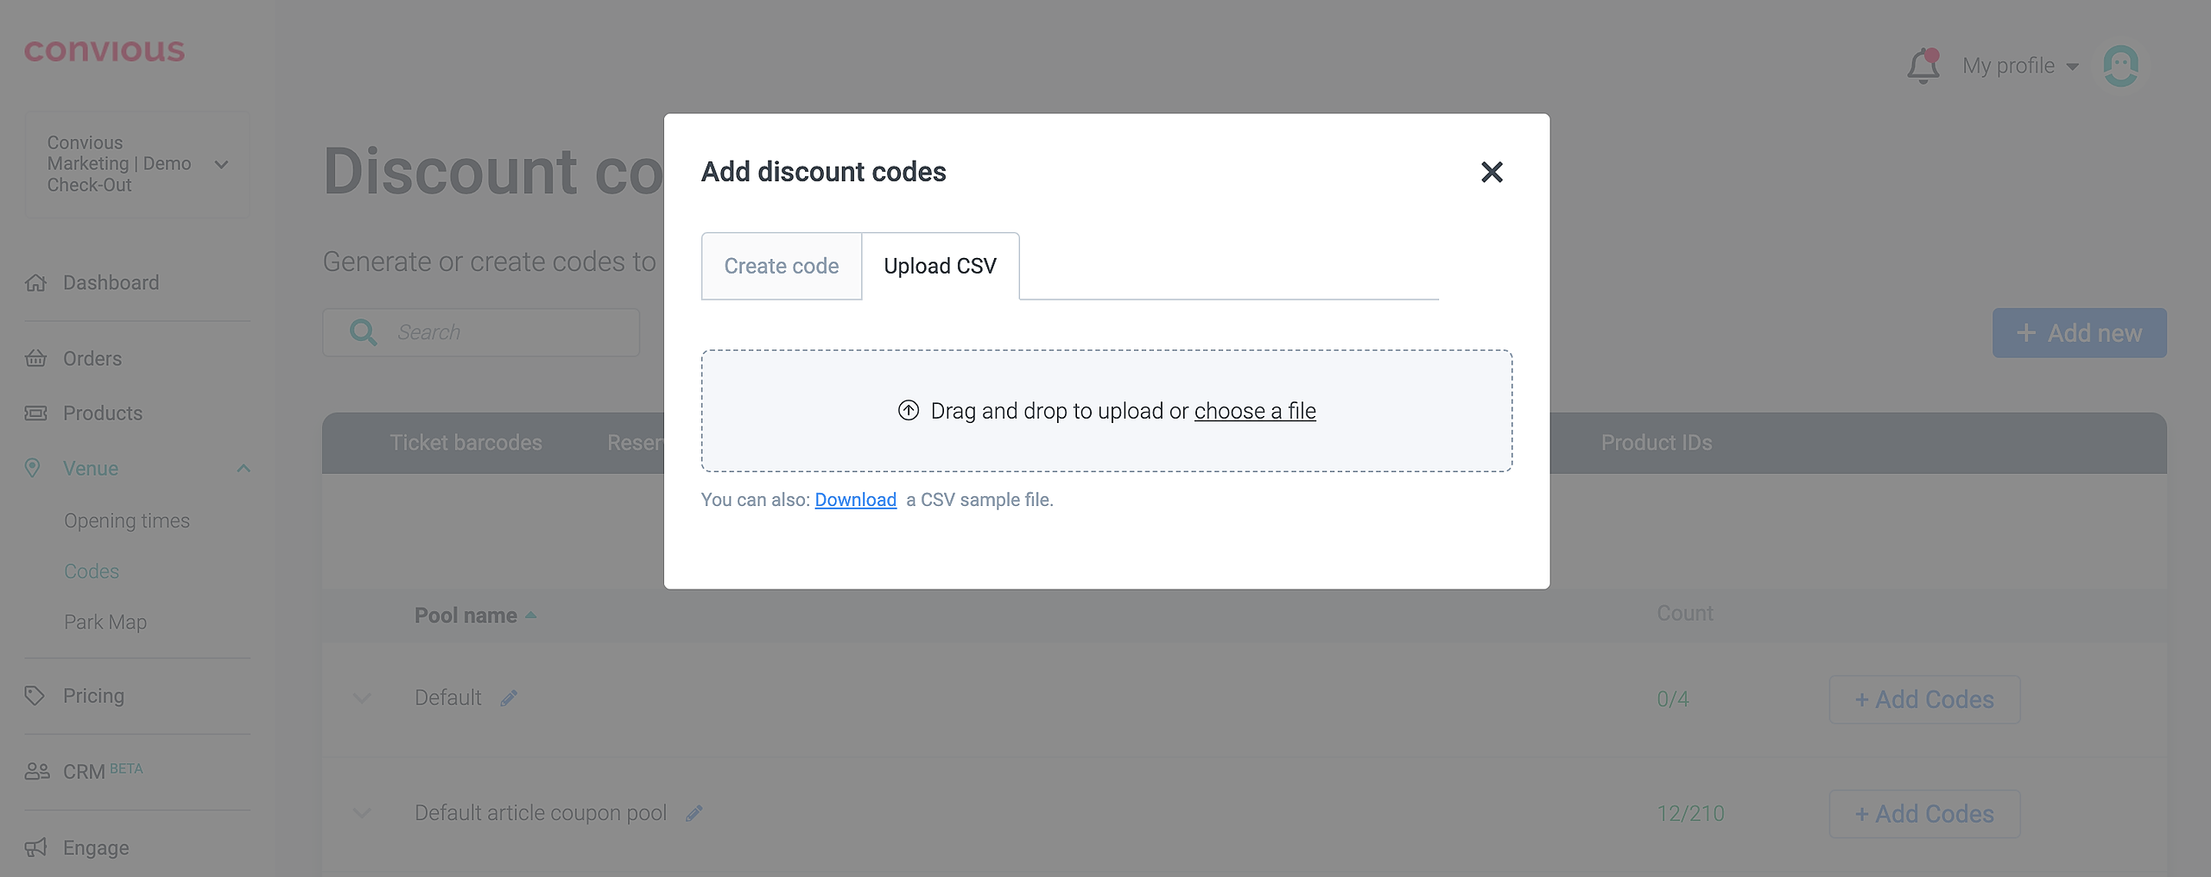Expand the Default pool row
The width and height of the screenshot is (2211, 877).
(362, 697)
